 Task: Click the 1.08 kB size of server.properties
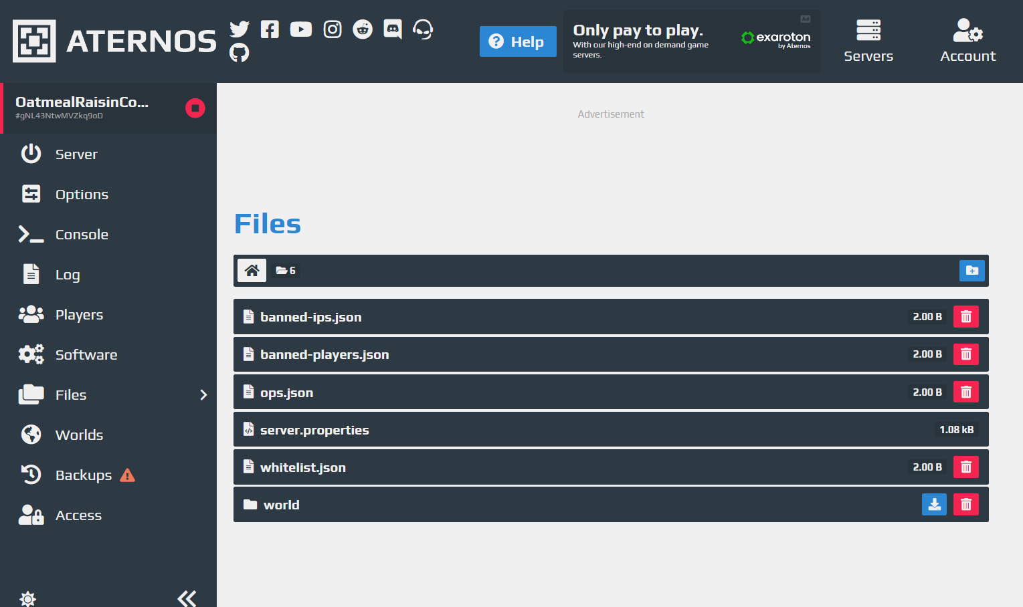point(956,430)
